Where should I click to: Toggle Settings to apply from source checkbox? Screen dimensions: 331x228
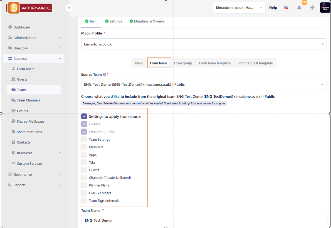[x=84, y=117]
